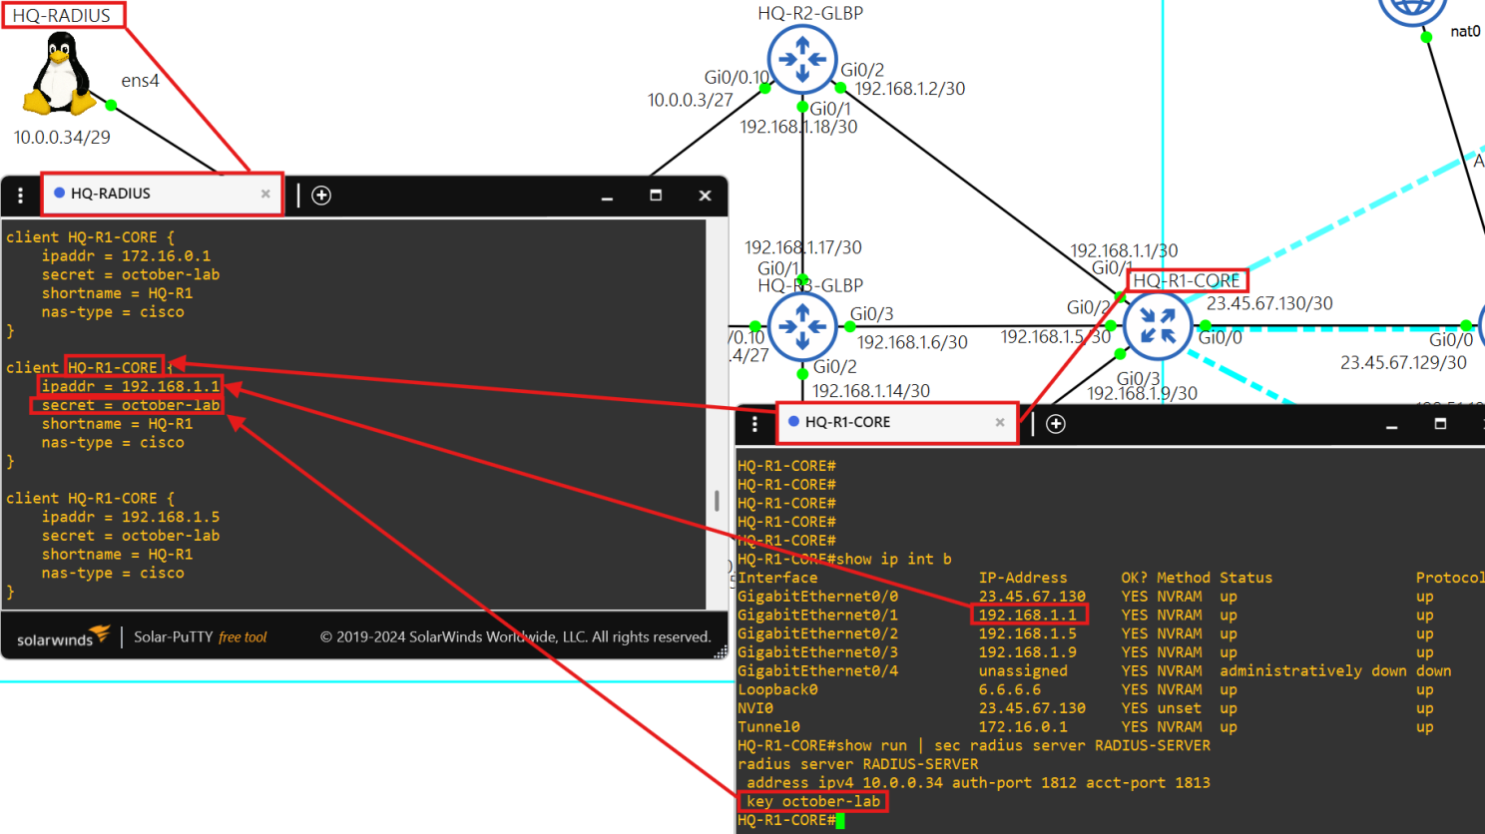Image resolution: width=1485 pixels, height=834 pixels.
Task: Minimize the HQ-R1-CORE terminal window
Action: click(1391, 425)
